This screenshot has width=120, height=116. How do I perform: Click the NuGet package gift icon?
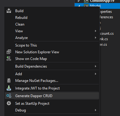9,81
